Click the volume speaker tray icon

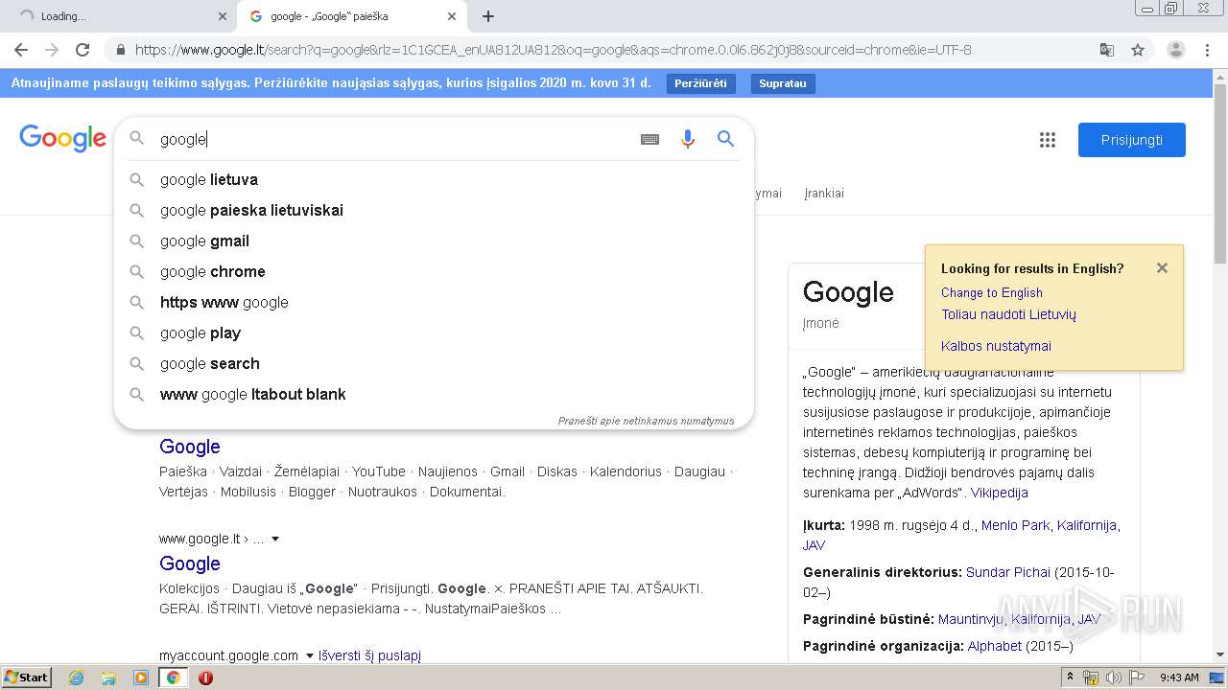click(1114, 678)
